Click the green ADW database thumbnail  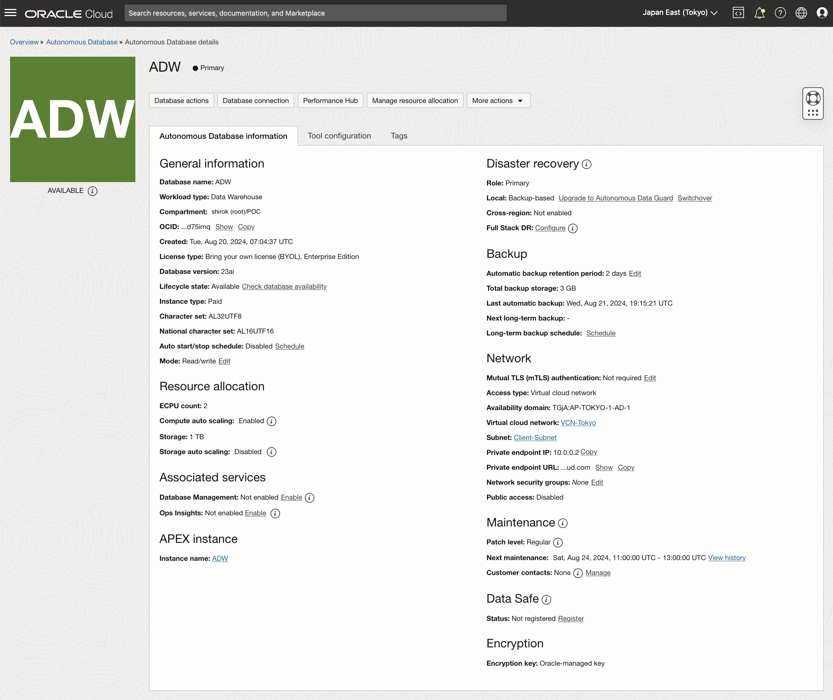coord(73,119)
